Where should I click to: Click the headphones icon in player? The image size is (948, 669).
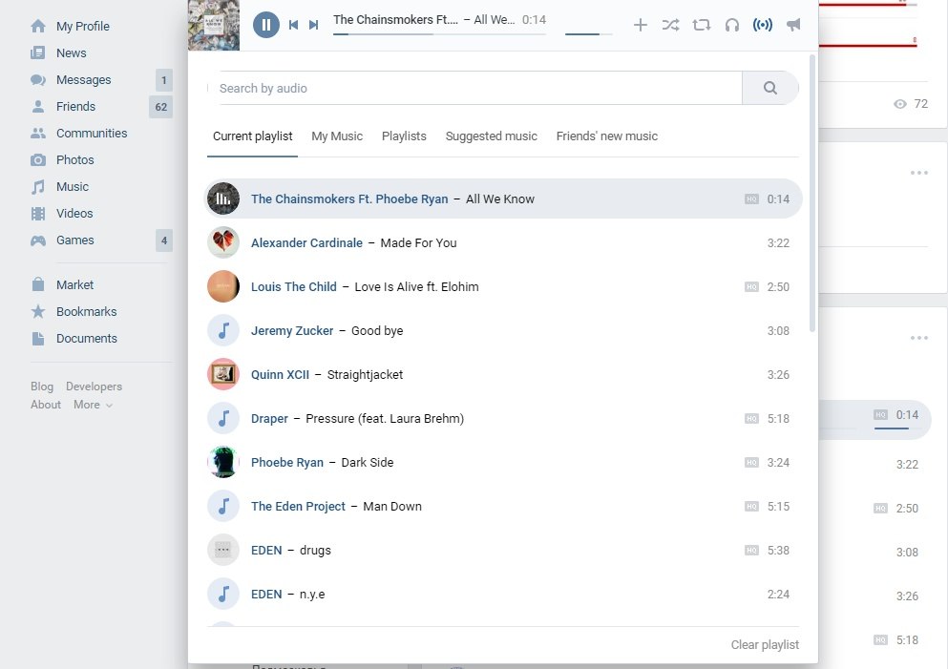tap(732, 25)
